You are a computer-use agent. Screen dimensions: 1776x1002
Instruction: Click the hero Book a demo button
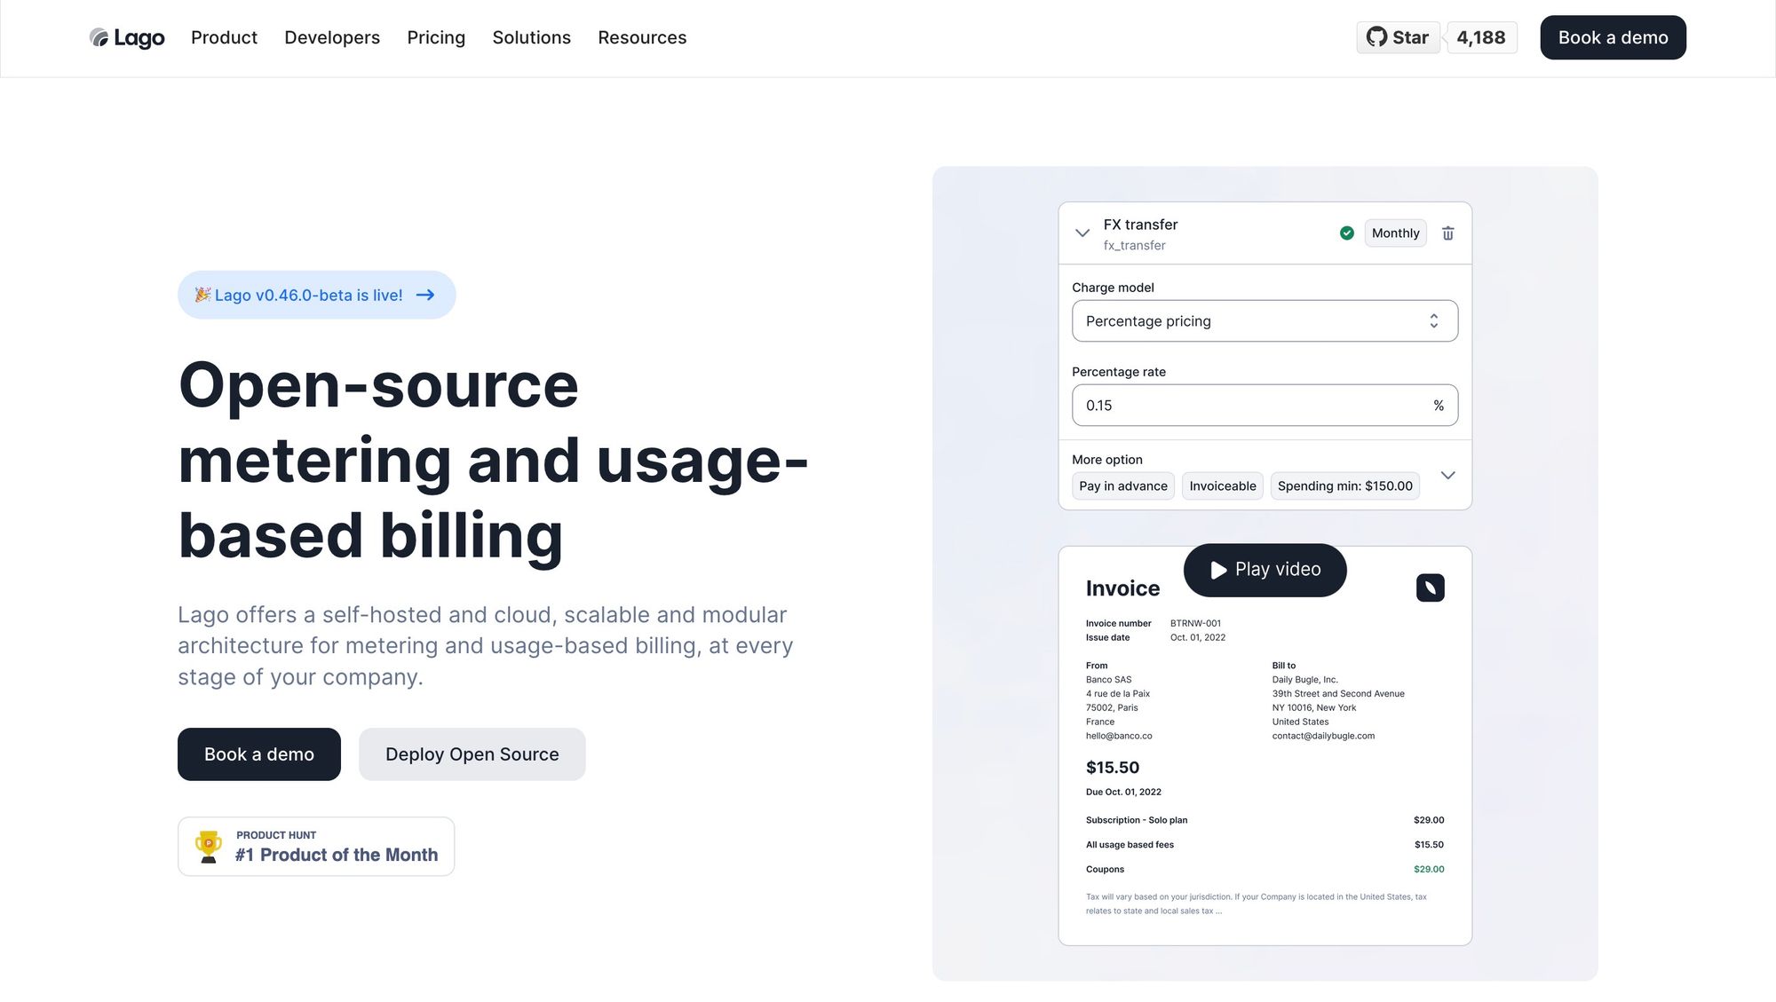click(x=258, y=754)
